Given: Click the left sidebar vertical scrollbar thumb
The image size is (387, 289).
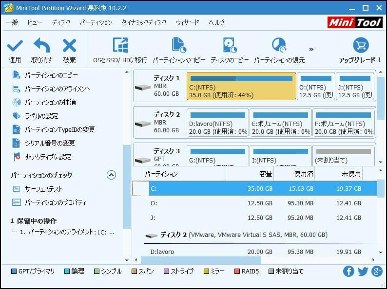Looking at the screenshot, I should pos(127,187).
